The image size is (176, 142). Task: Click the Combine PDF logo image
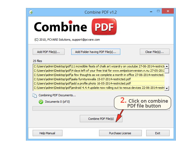point(75,27)
